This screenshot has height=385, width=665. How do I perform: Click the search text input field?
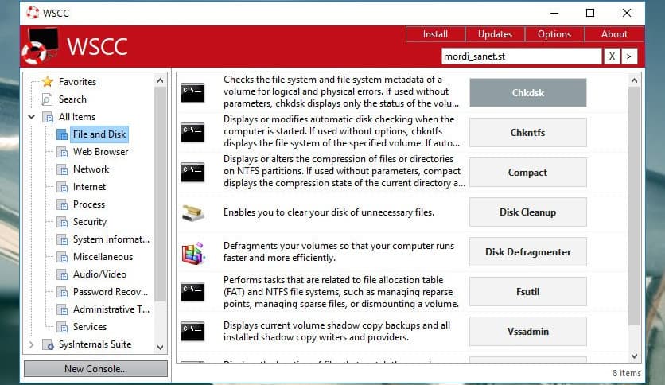521,56
